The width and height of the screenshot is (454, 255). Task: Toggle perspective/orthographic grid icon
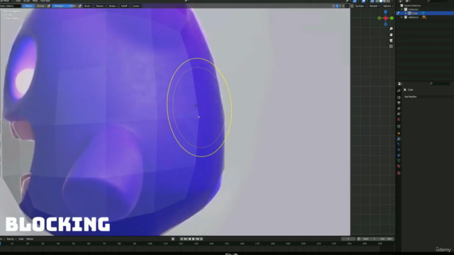[391, 46]
